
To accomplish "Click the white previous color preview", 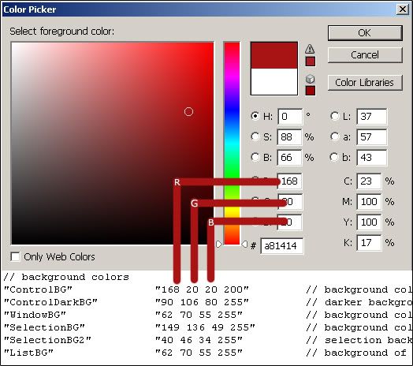I will (274, 81).
